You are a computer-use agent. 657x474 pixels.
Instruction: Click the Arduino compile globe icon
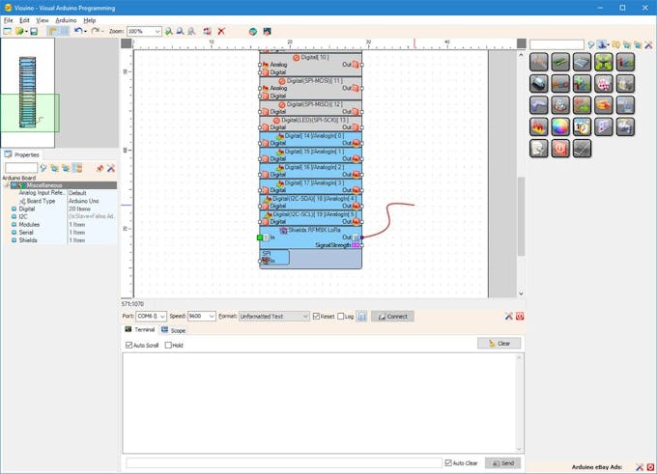pos(253,32)
